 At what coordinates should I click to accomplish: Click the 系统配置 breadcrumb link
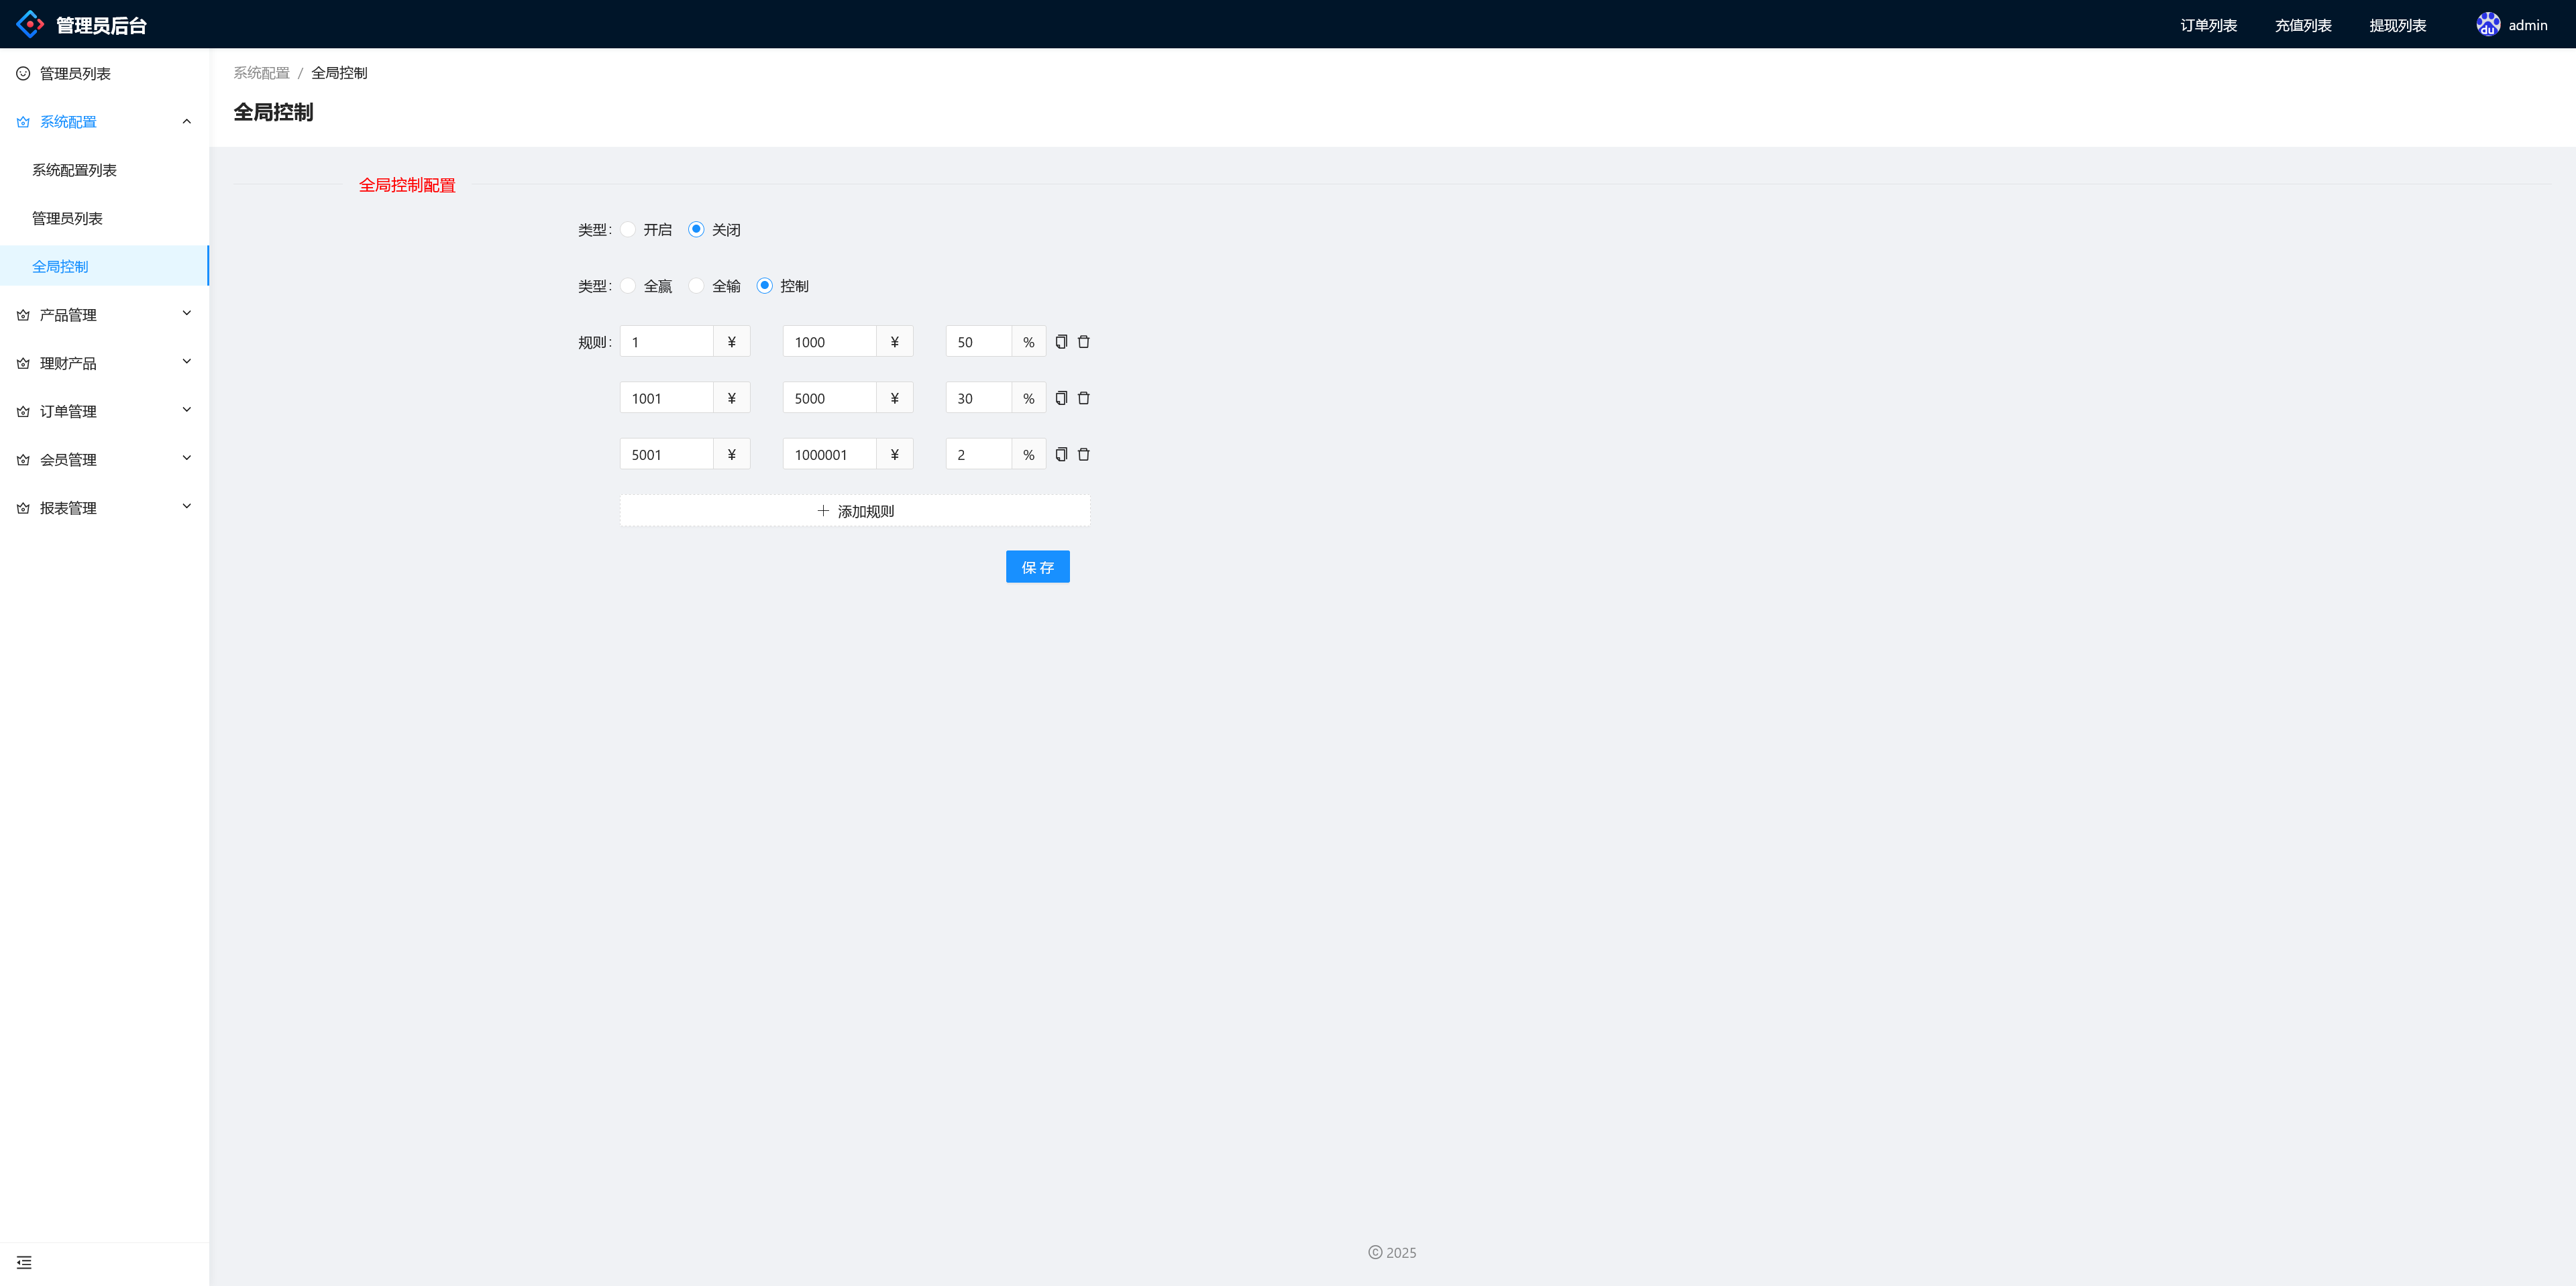[261, 73]
